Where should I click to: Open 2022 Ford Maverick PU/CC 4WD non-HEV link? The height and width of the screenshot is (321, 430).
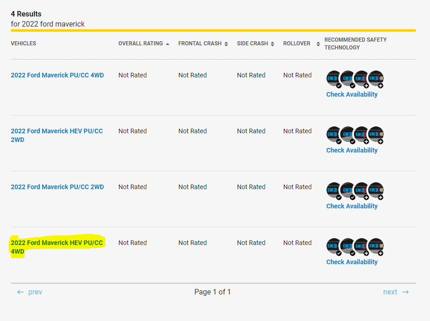click(57, 75)
